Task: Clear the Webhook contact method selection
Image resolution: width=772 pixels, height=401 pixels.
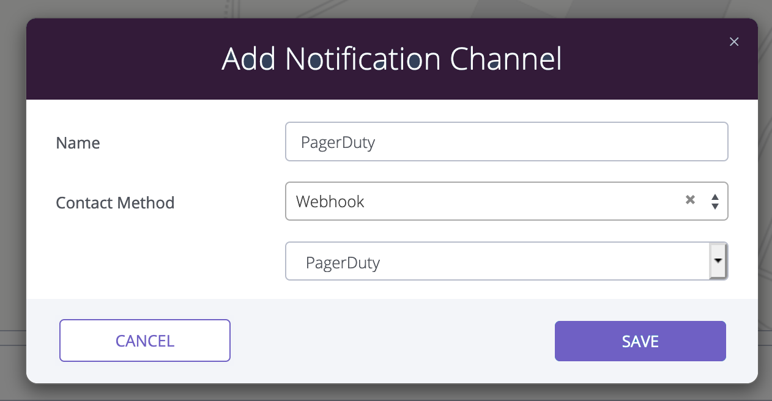Action: coord(690,200)
